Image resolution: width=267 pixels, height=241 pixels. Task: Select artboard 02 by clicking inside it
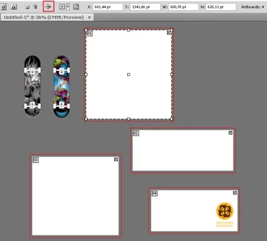pyautogui.click(x=183, y=150)
